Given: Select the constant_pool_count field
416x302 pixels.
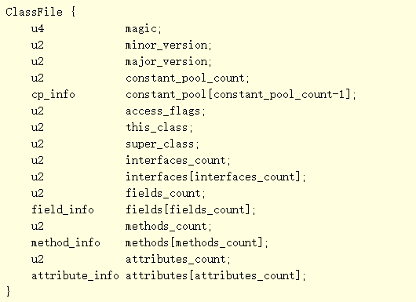Looking at the screenshot, I should click(185, 78).
